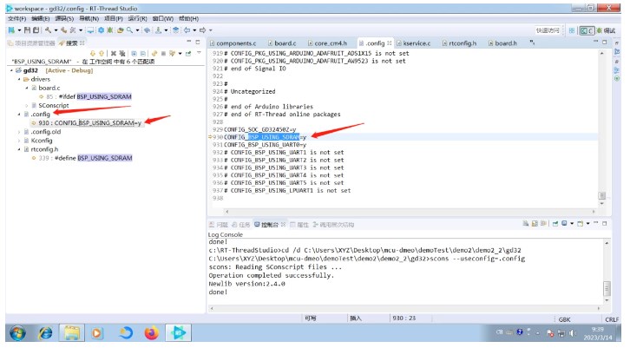Click the build hammer icon in the toolbar

tap(49, 30)
